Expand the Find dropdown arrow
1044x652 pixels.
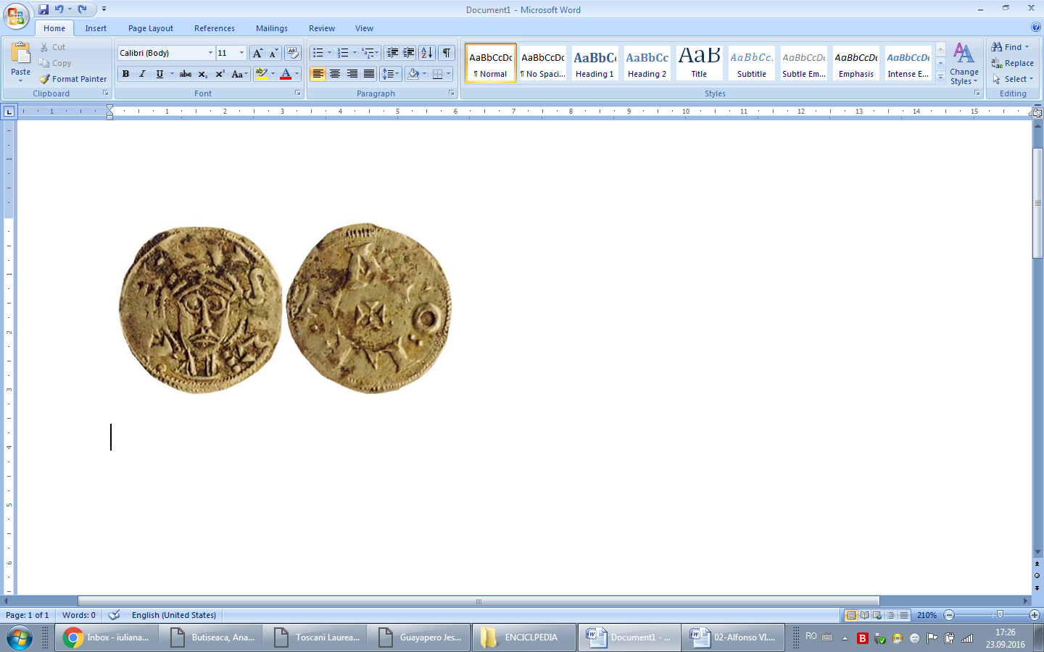[1027, 47]
